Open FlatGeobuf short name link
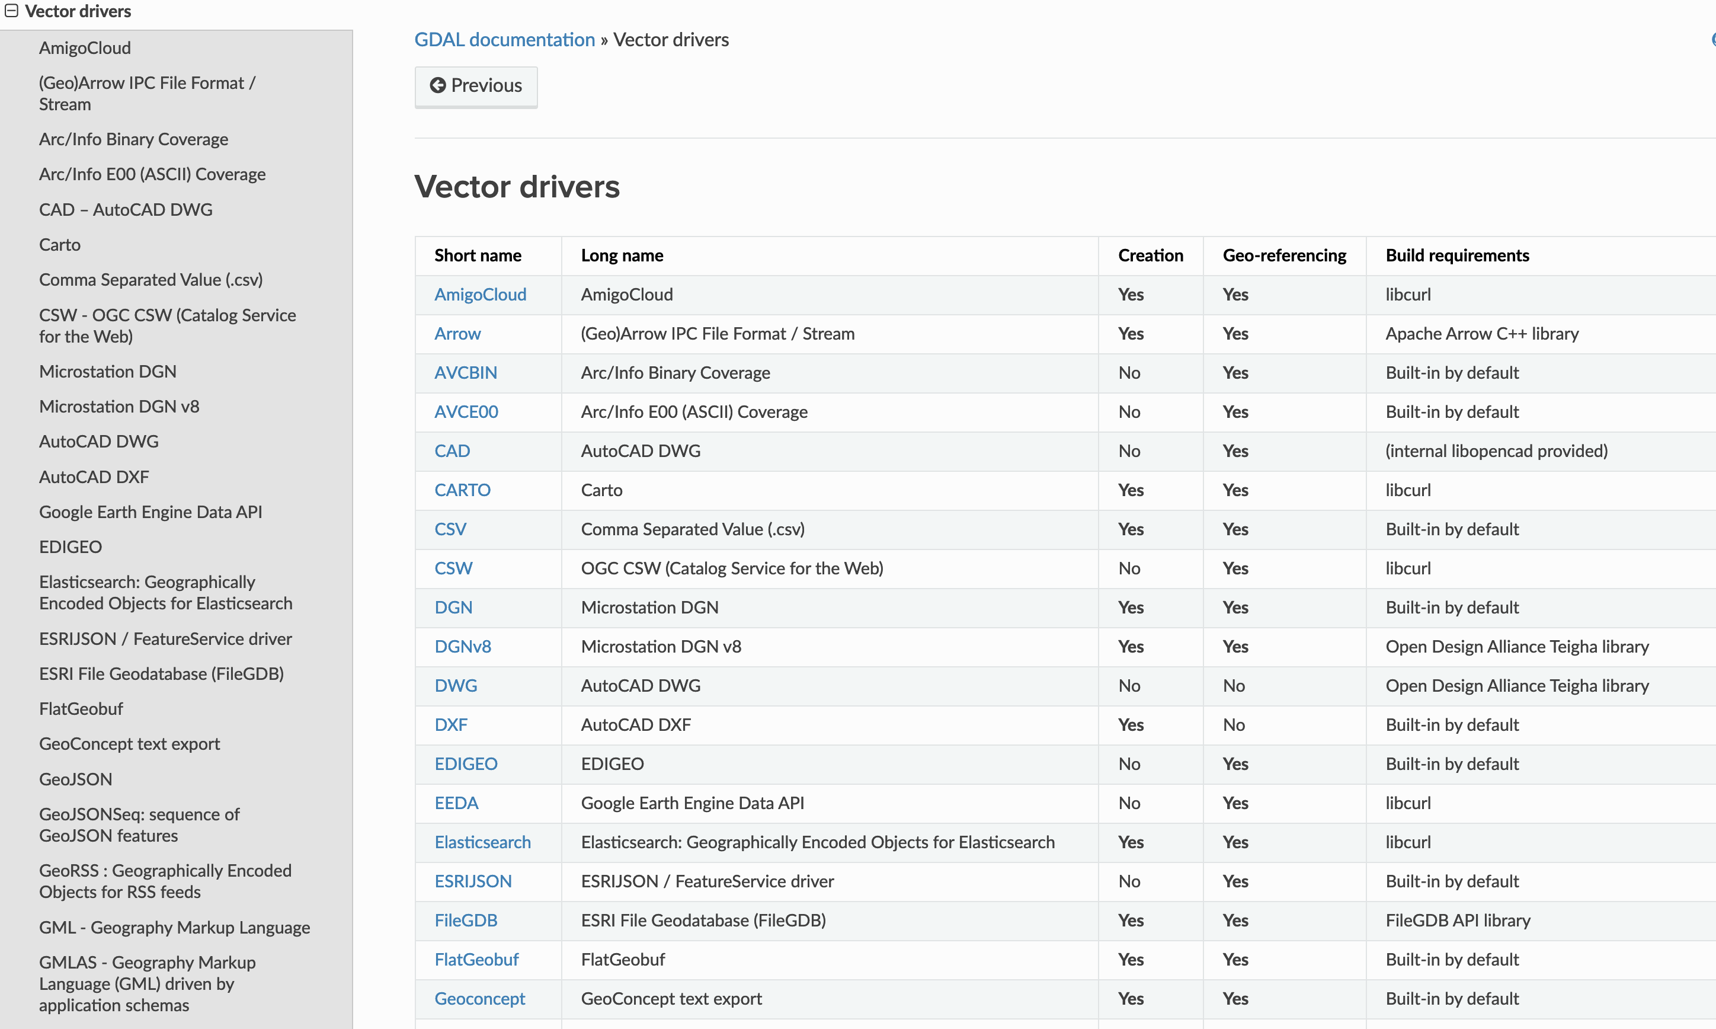The height and width of the screenshot is (1029, 1716). tap(476, 959)
